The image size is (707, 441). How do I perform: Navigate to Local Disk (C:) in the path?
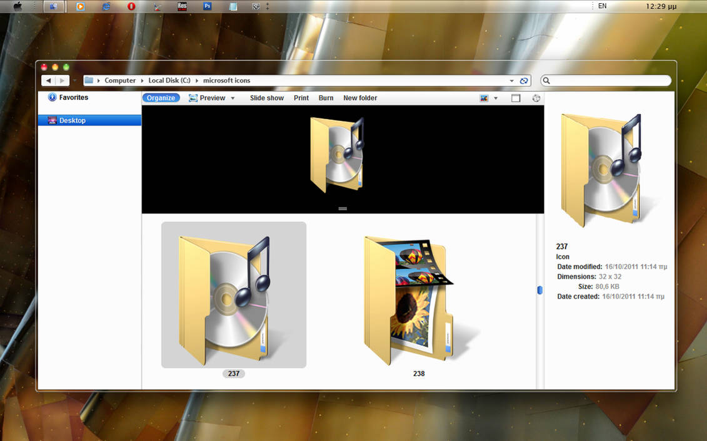coord(169,80)
